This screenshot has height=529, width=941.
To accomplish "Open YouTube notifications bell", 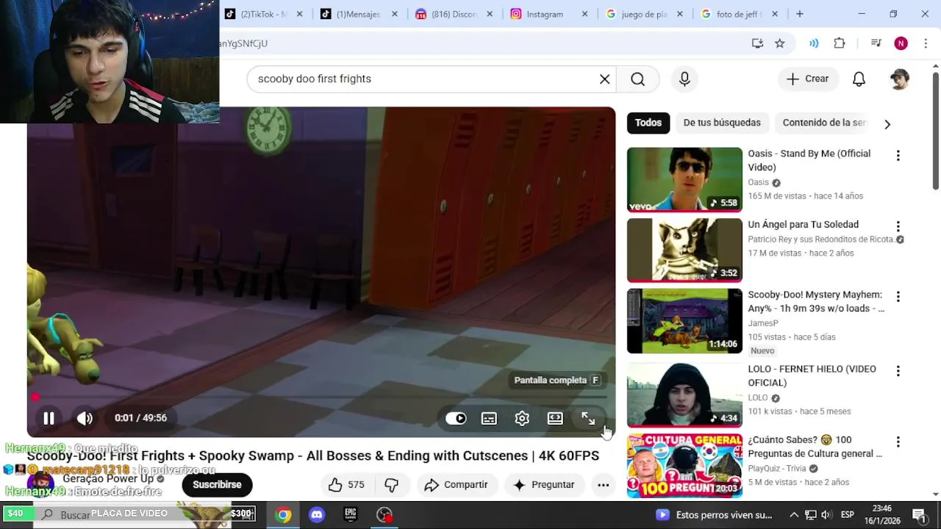I will [859, 79].
